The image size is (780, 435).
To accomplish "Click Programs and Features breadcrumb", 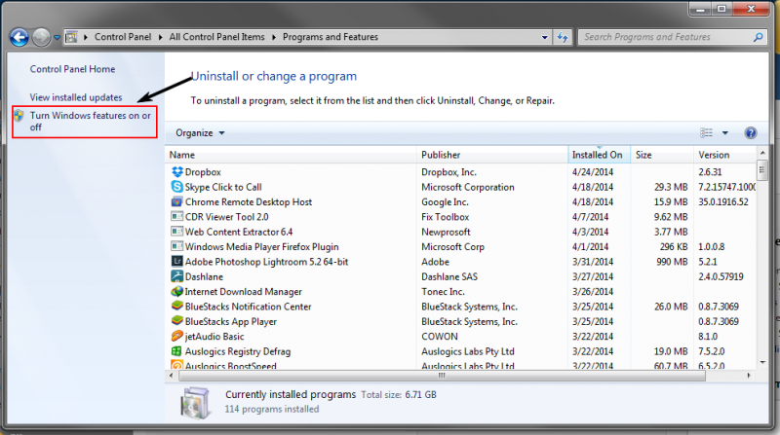I will [331, 37].
